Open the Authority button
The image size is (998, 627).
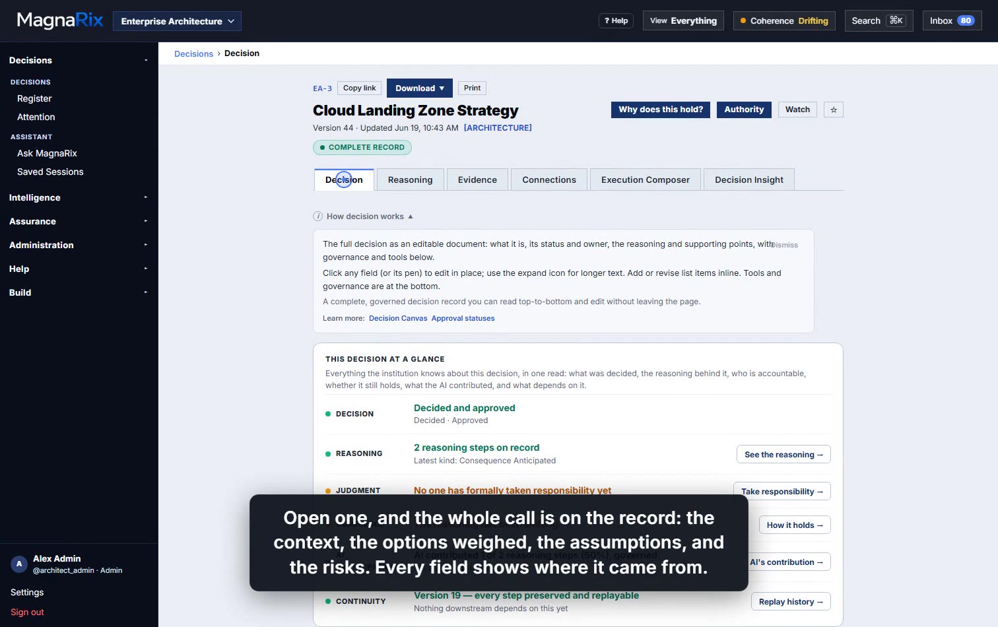(744, 110)
